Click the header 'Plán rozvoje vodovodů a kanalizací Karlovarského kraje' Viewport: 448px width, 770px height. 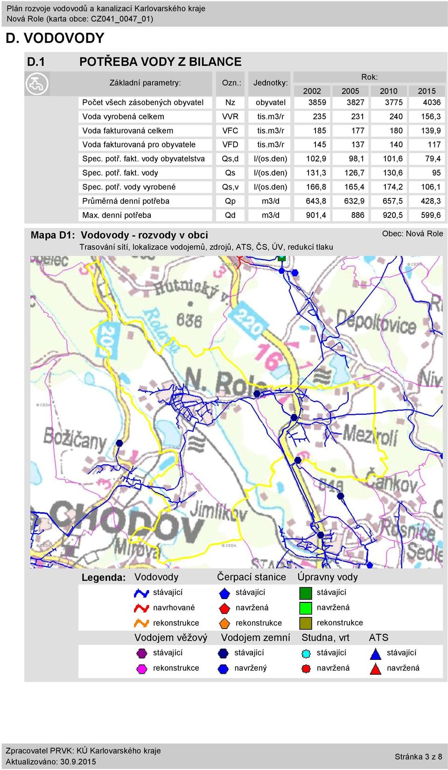click(106, 8)
